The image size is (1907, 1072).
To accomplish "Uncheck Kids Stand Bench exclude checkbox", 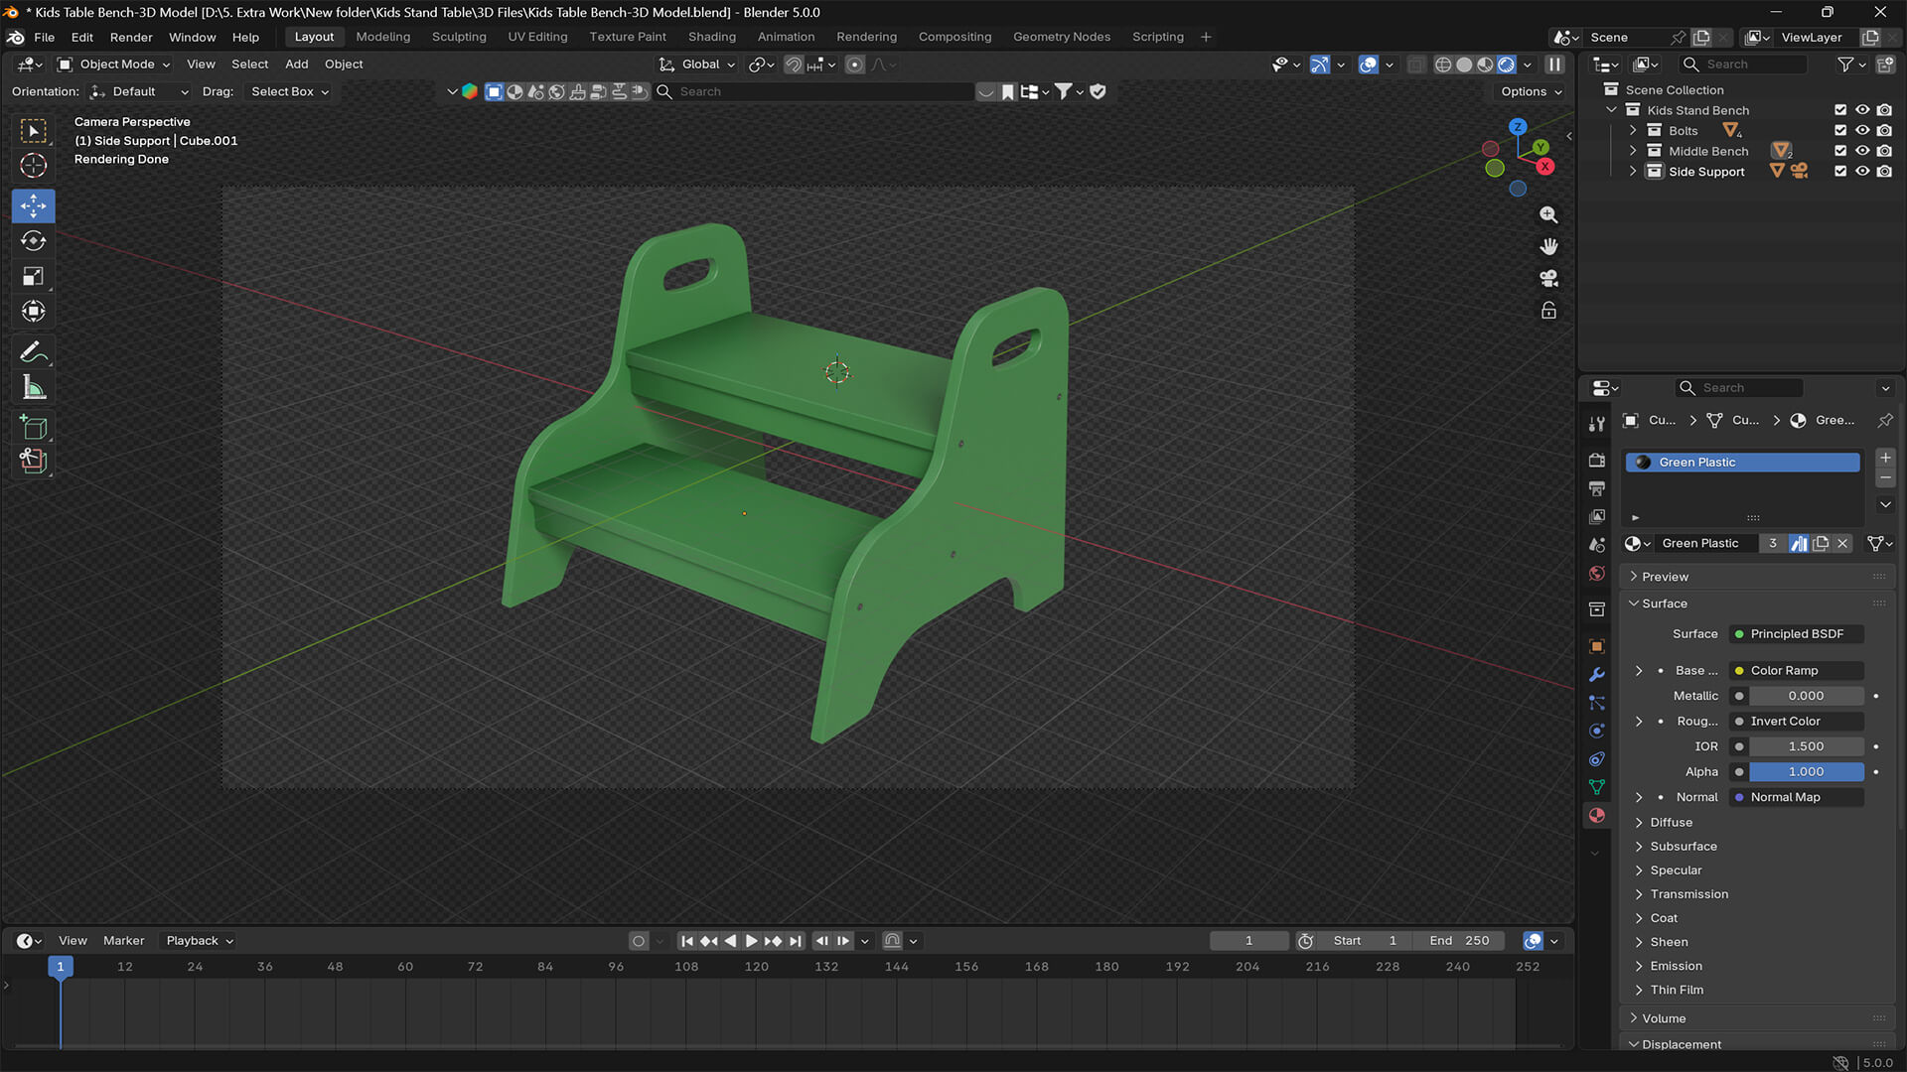I will click(1840, 110).
